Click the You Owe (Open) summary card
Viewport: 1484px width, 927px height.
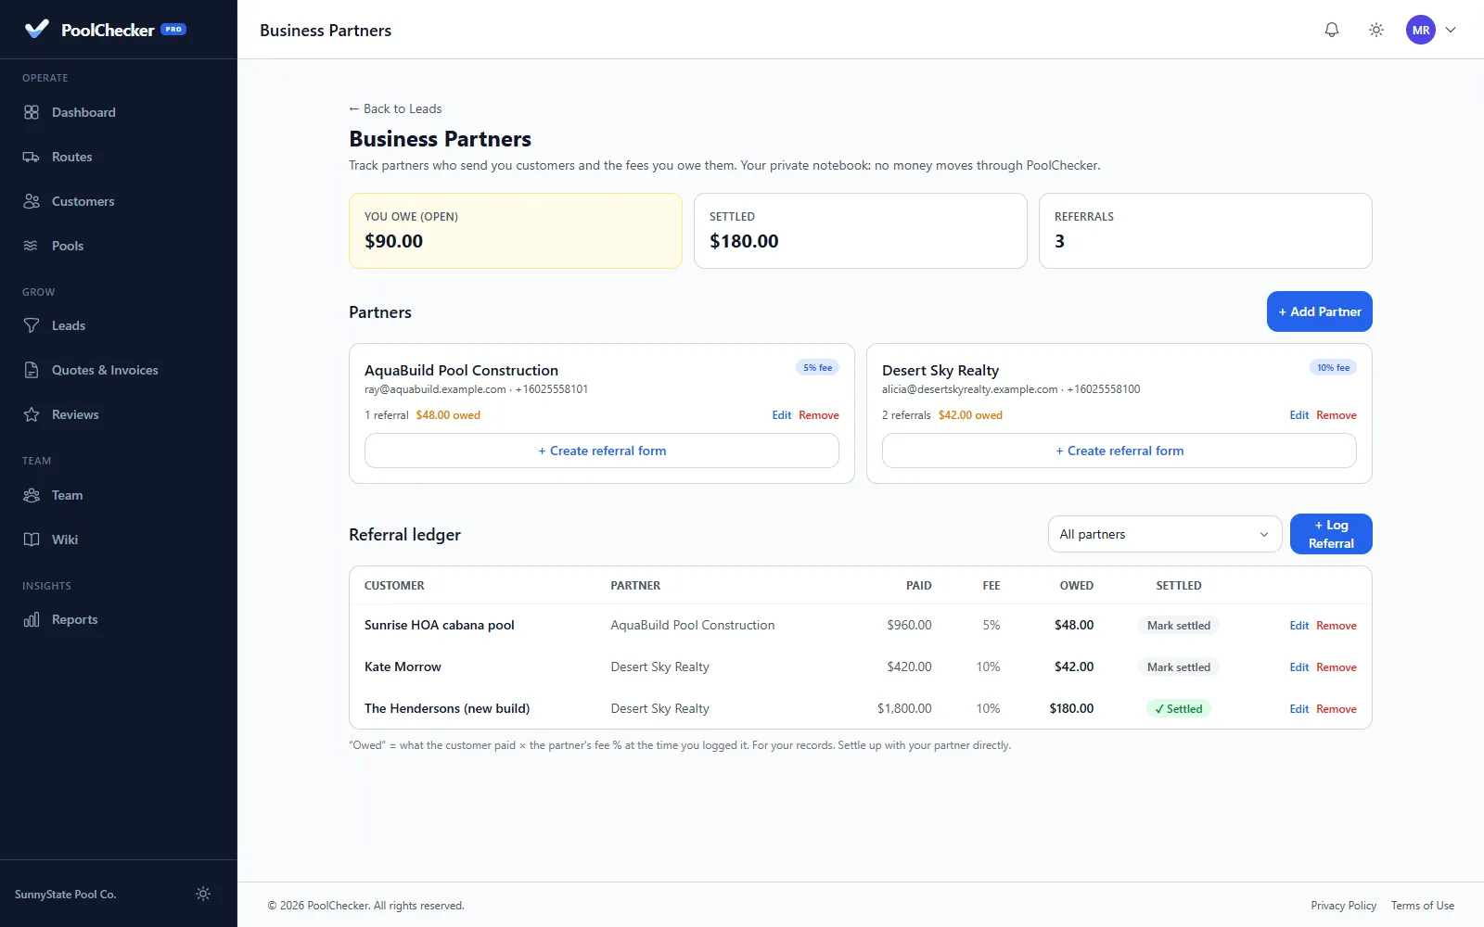click(516, 231)
